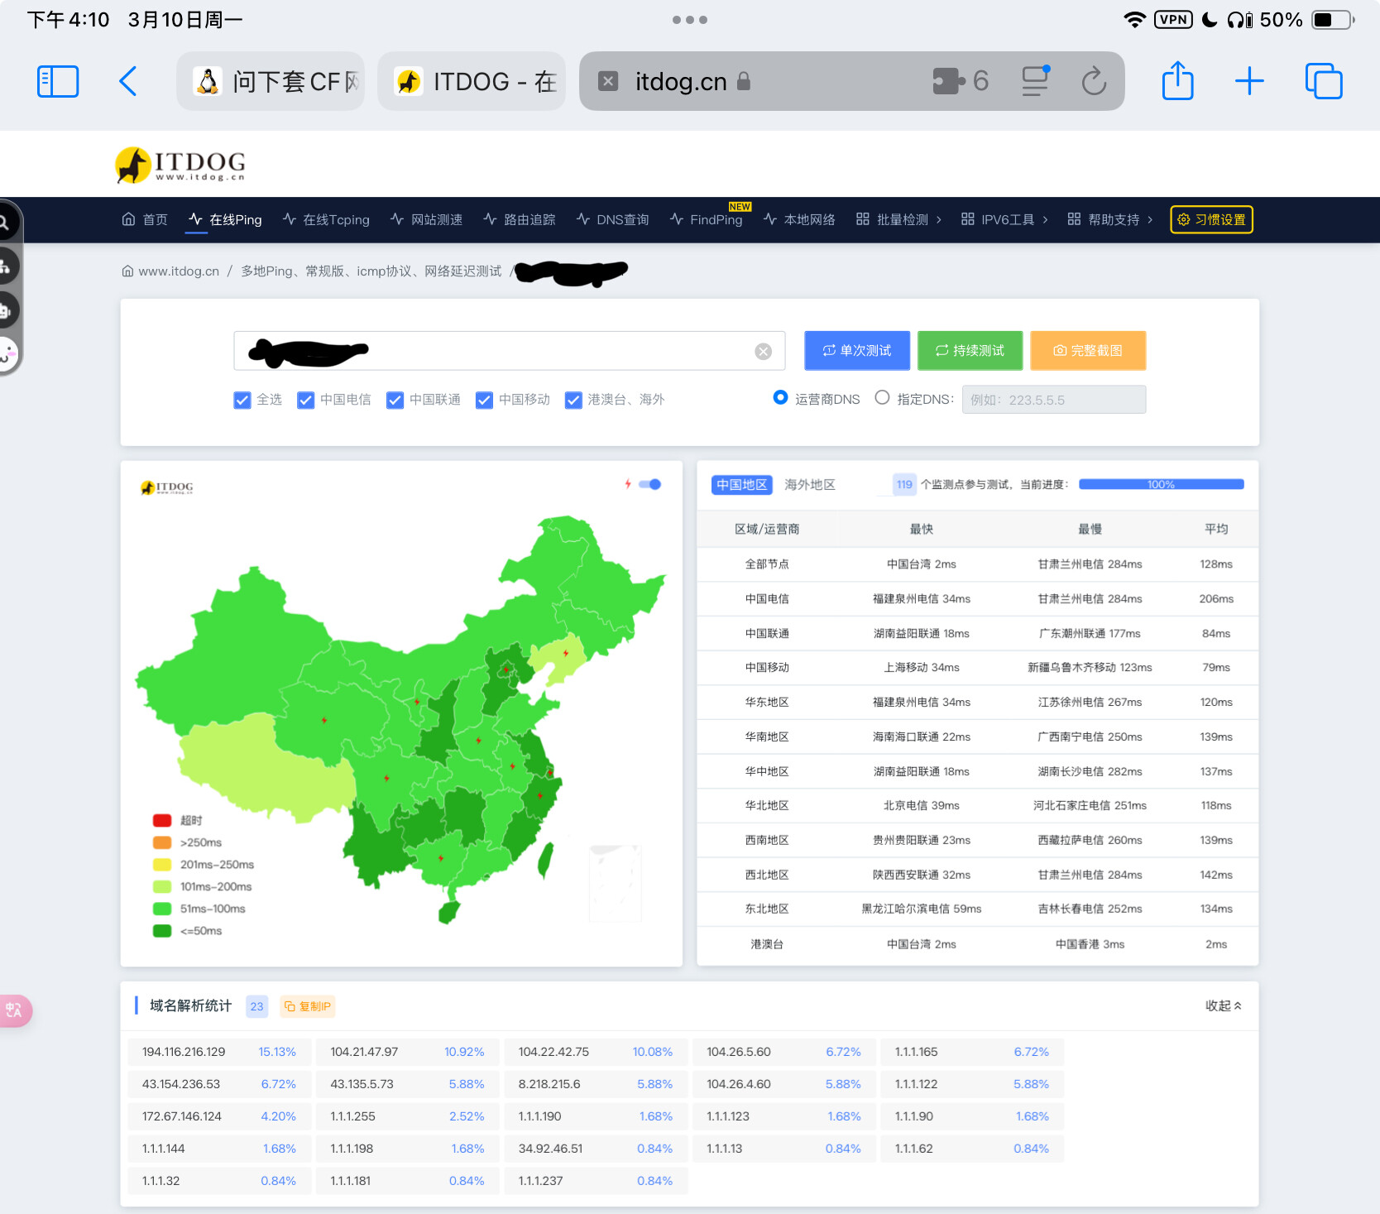Click the ITDOG logo
Image resolution: width=1380 pixels, height=1214 pixels.
coord(180,164)
